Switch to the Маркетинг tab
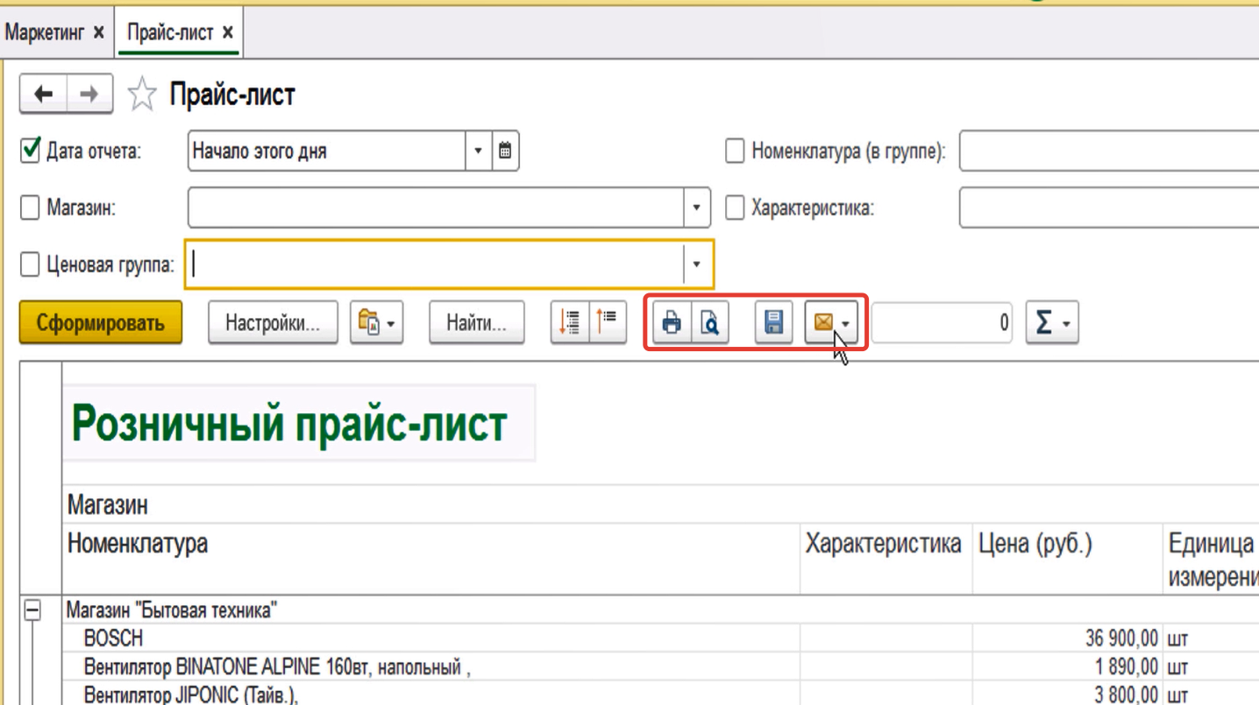The width and height of the screenshot is (1259, 705). (45, 32)
